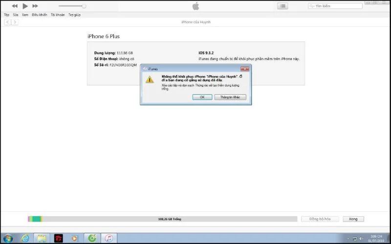
Task: Open the Xem menu
Action: tap(25, 15)
